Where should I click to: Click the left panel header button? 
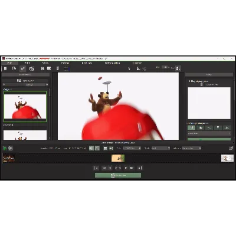pyautogui.click(x=25, y=74)
